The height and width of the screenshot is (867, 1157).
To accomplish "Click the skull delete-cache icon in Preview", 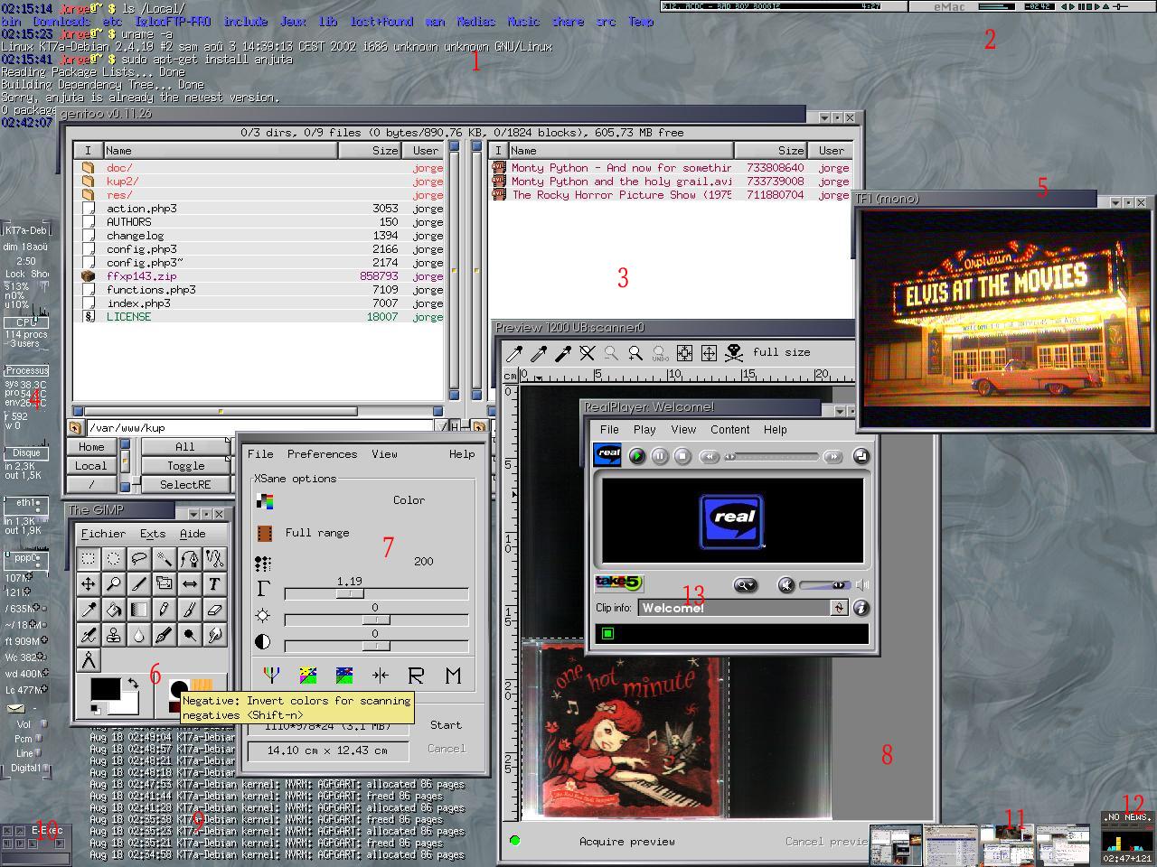I will (734, 353).
